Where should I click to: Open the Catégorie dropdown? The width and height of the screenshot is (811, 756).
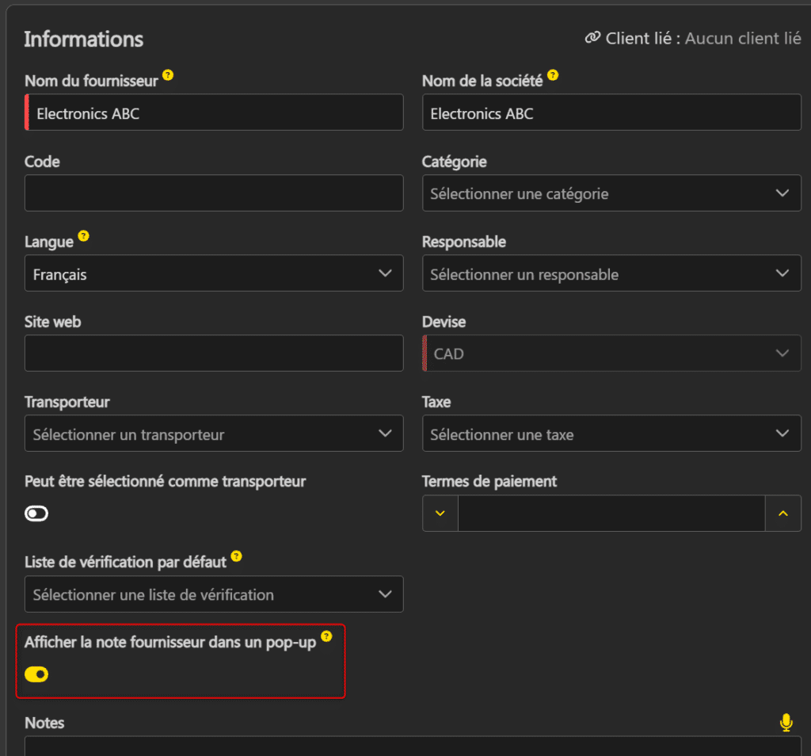pyautogui.click(x=611, y=193)
